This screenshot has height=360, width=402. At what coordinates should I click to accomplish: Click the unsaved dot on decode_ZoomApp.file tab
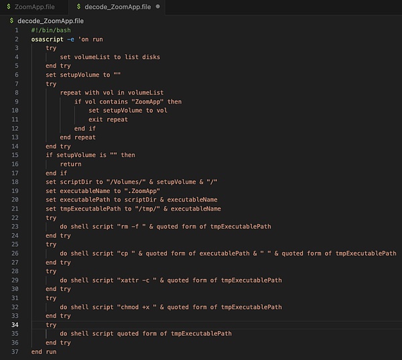[157, 7]
